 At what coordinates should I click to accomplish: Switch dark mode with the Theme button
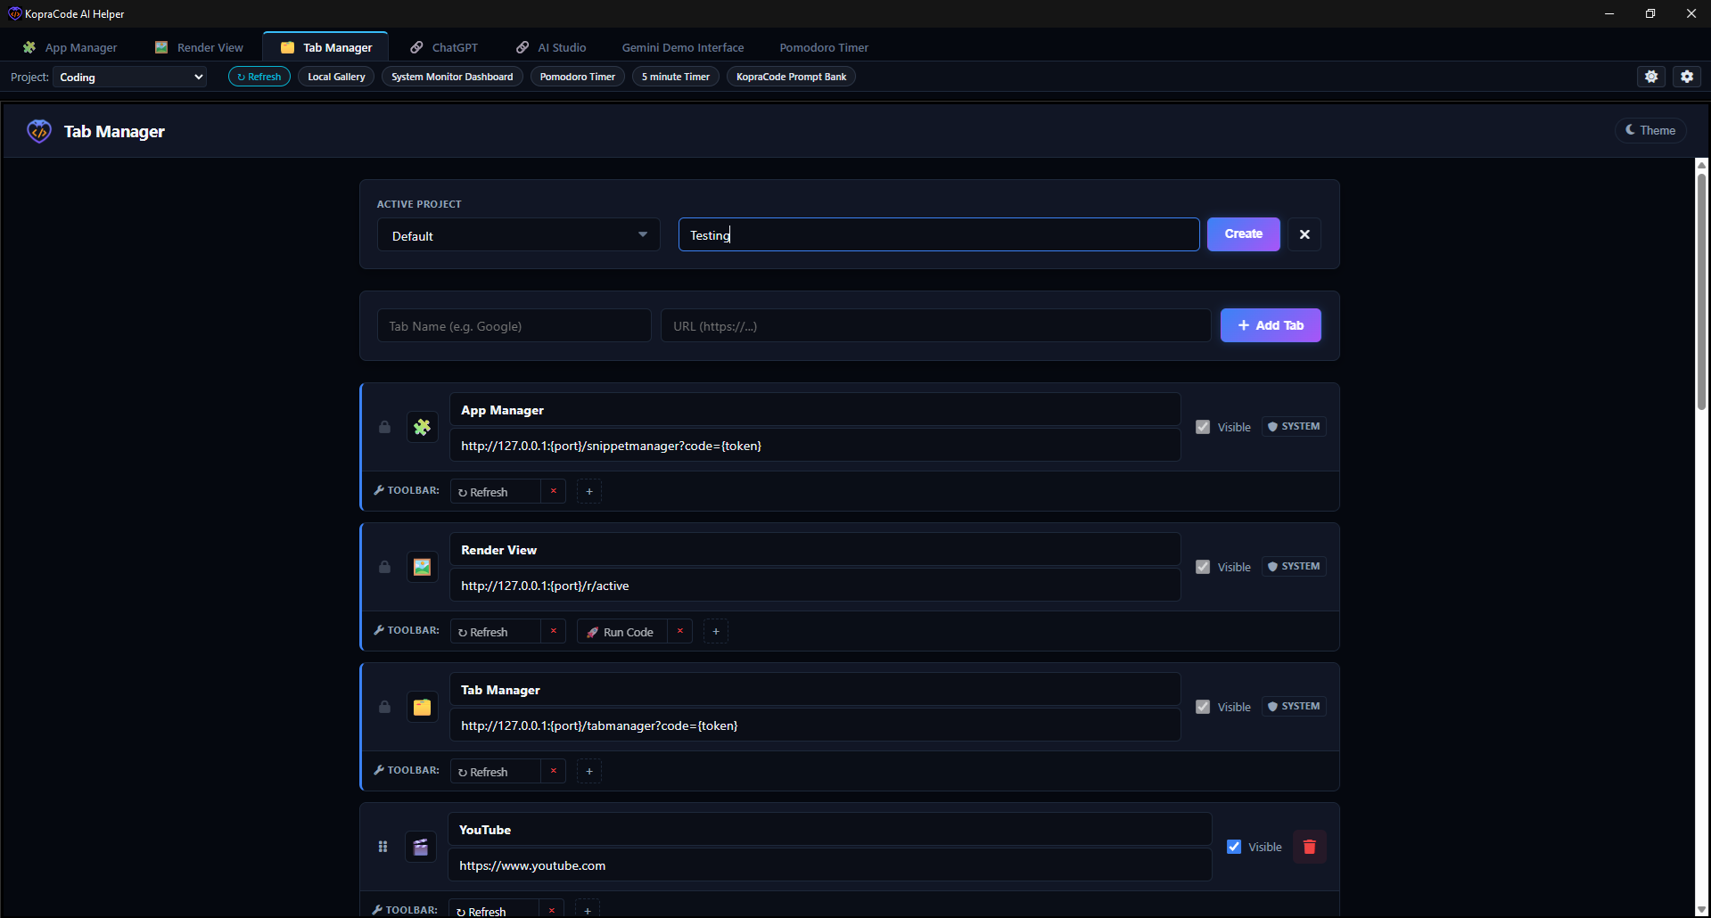[1650, 130]
